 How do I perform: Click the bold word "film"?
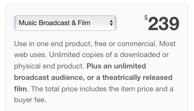click(x=20, y=89)
